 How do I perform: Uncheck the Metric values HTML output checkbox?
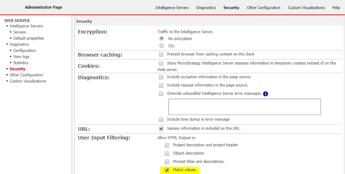point(167,170)
